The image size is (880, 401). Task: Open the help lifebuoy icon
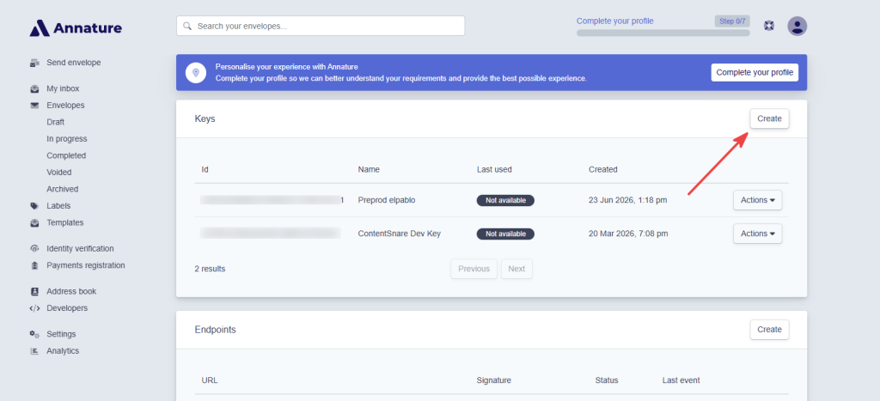[x=769, y=26]
